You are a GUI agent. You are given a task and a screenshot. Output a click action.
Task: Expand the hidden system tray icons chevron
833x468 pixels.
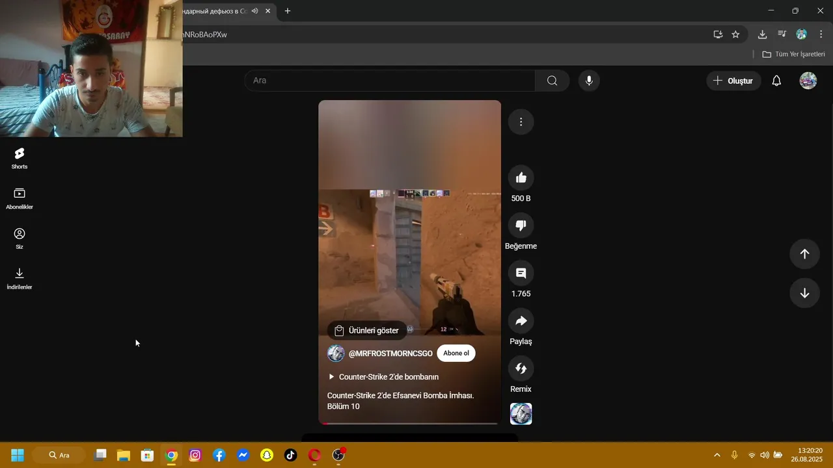tap(717, 455)
